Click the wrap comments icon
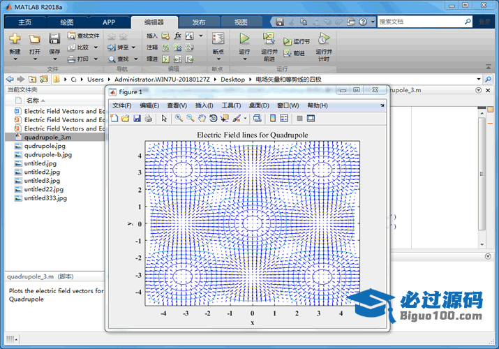Viewport: 499px width, 349px height. point(190,47)
